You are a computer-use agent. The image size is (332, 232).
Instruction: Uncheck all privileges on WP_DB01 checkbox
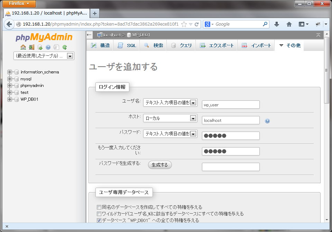99,220
